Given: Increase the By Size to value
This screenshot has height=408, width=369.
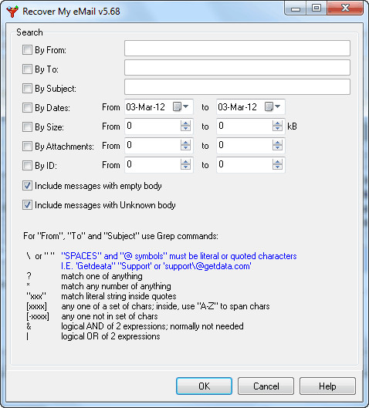Looking at the screenshot, I should click(x=277, y=123).
